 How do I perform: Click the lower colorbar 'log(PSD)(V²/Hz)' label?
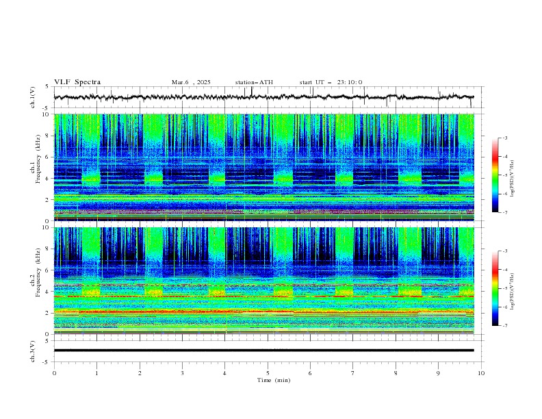(x=513, y=291)
